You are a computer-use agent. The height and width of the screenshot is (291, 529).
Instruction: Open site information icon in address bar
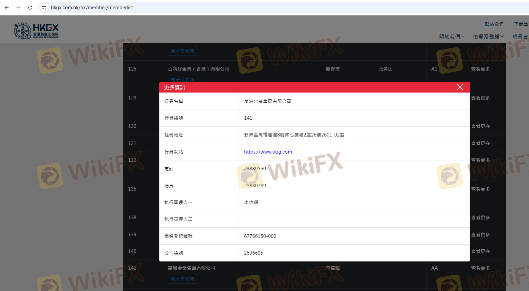pyautogui.click(x=44, y=8)
